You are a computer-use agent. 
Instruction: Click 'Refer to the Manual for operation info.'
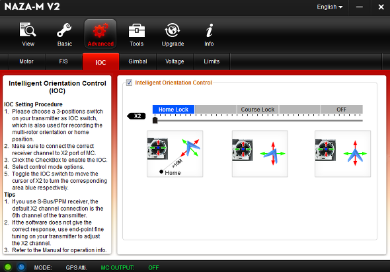(59, 250)
